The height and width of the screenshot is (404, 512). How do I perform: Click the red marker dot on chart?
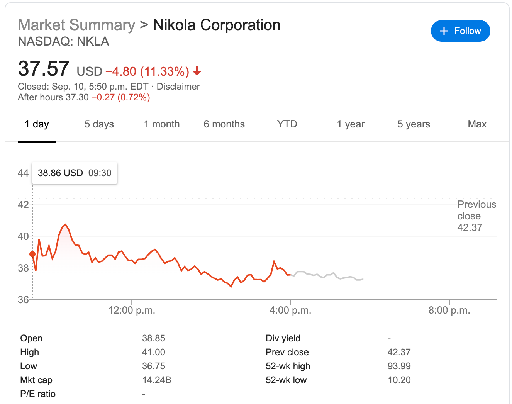click(32, 254)
